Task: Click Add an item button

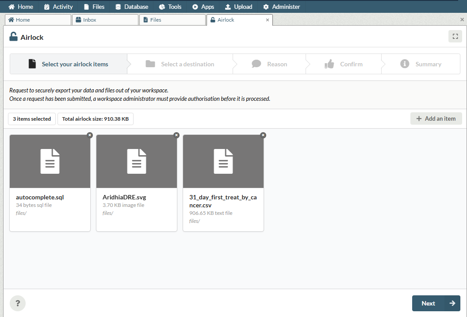Action: point(436,118)
